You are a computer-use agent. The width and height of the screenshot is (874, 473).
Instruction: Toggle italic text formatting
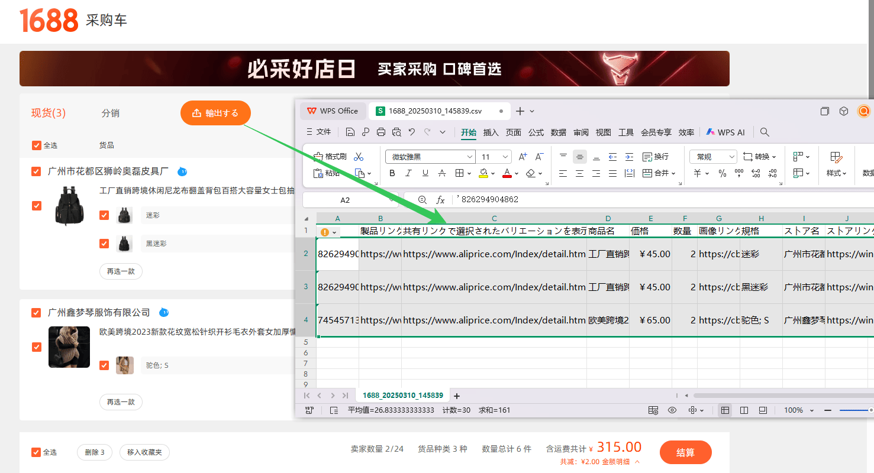tap(408, 173)
